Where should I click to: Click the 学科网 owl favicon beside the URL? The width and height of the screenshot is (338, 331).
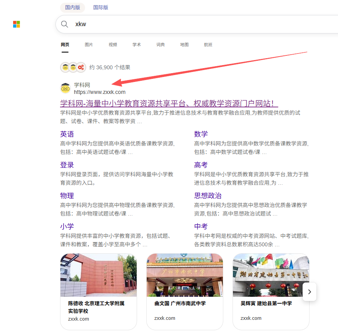point(65,88)
